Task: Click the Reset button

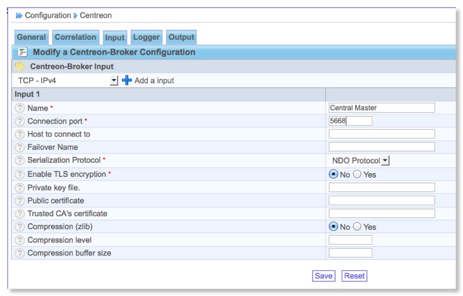Action: tap(354, 276)
